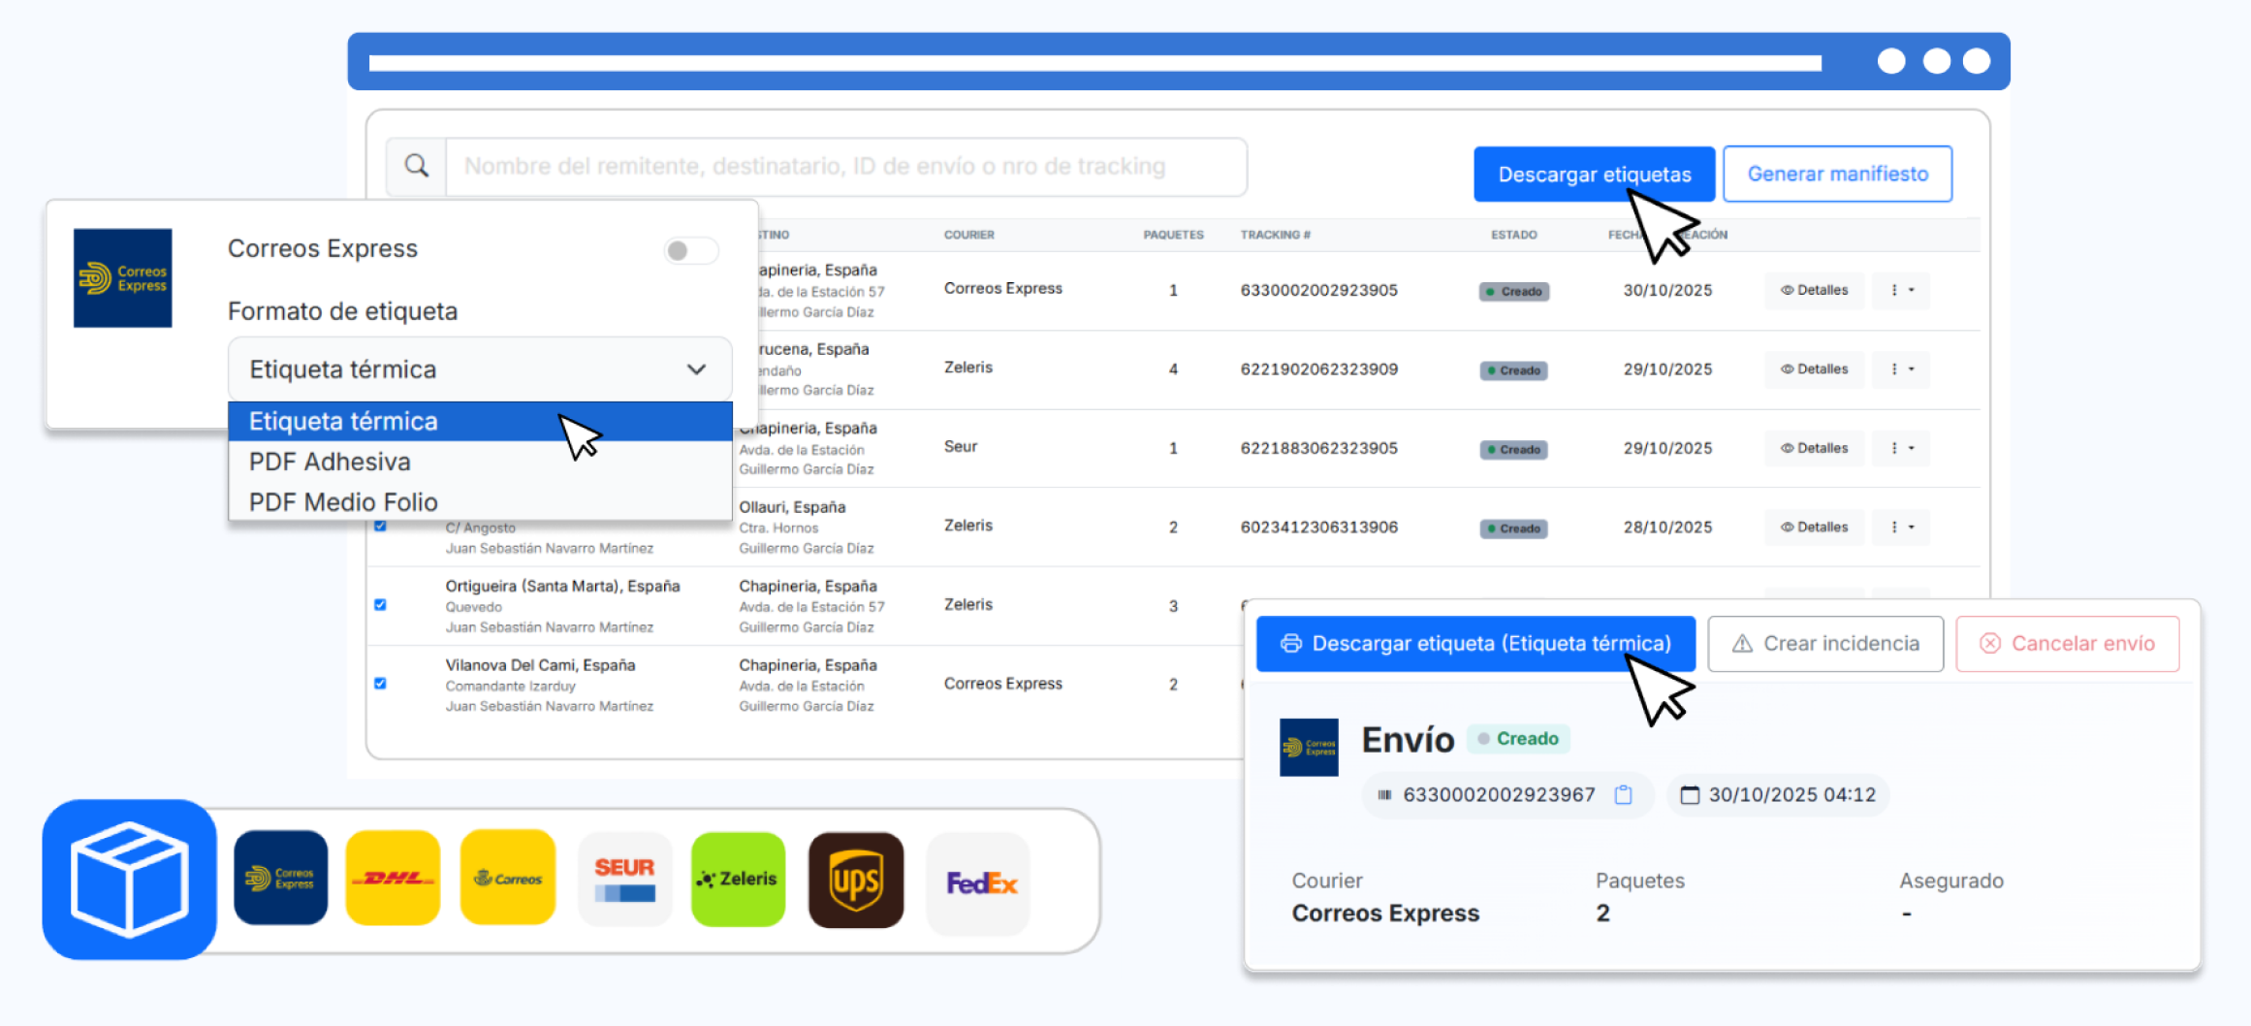Focus the shipment search input field
This screenshot has height=1026, width=2251.
click(843, 167)
